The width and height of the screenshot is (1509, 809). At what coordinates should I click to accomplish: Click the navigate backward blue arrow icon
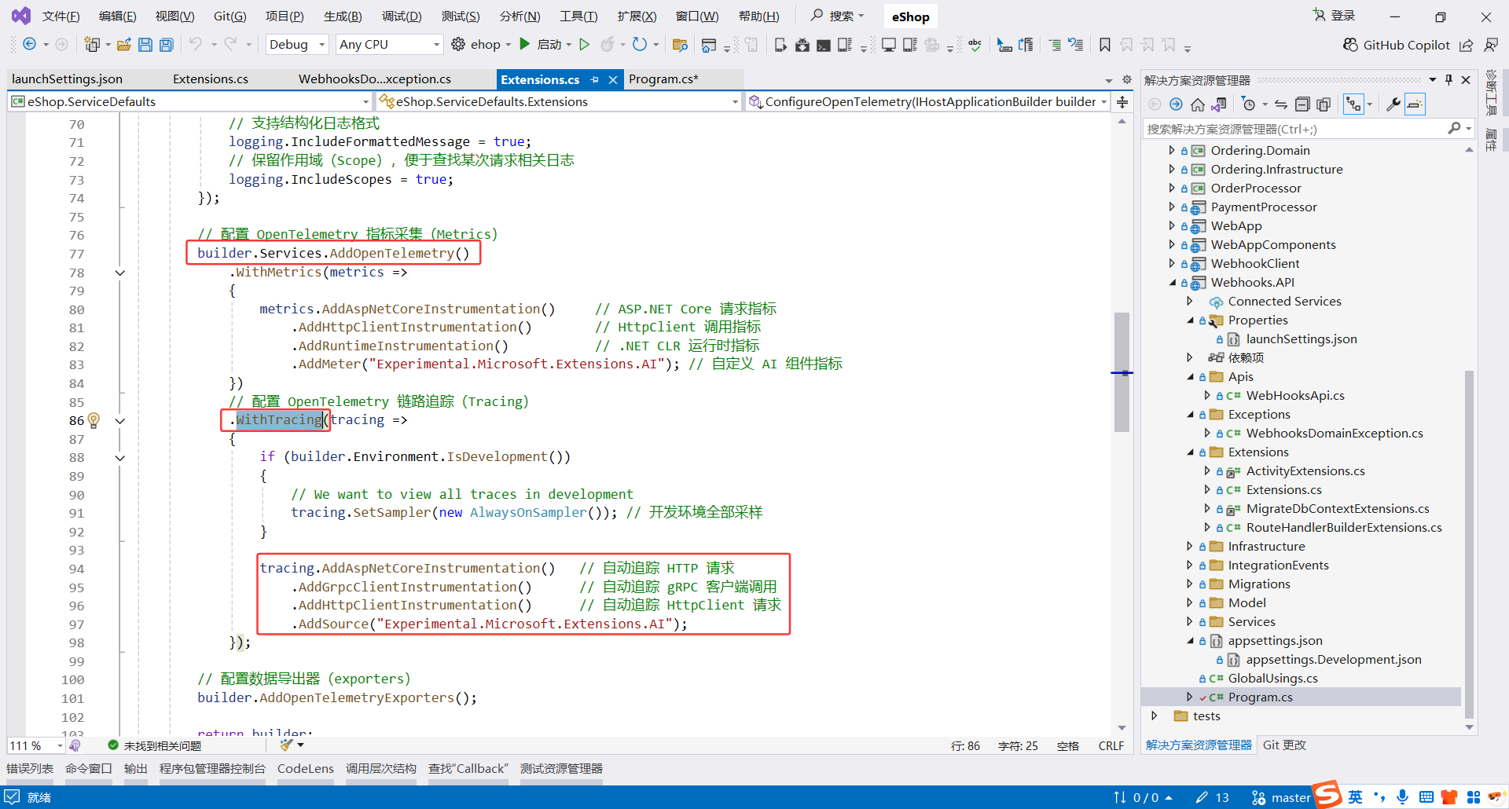[x=28, y=45]
